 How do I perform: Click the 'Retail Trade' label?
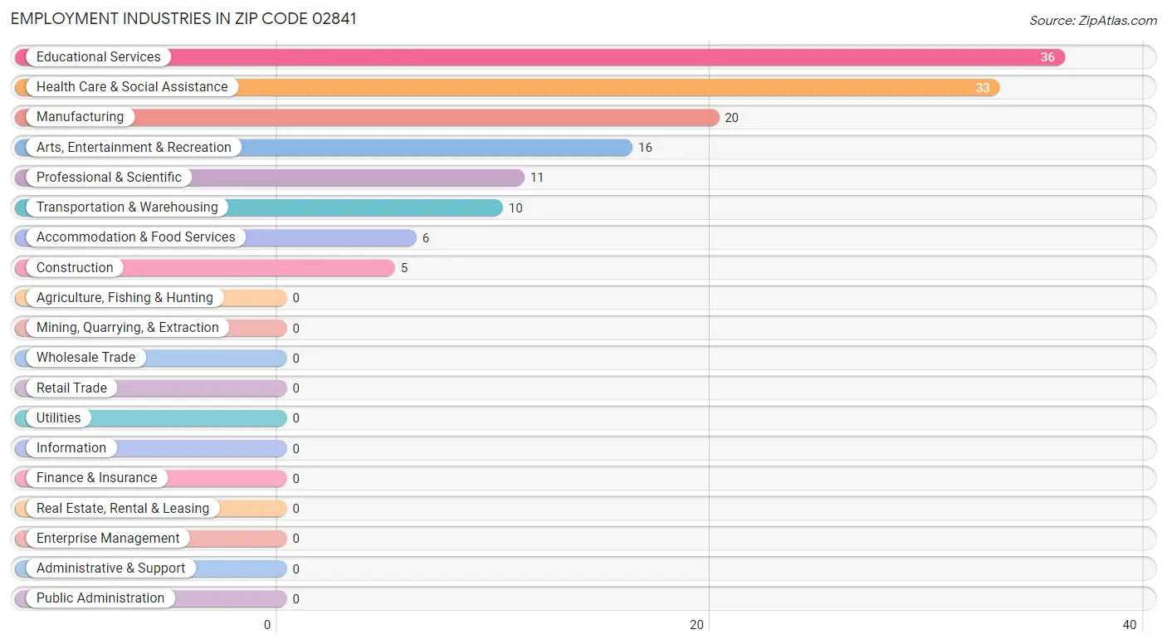[x=71, y=388]
